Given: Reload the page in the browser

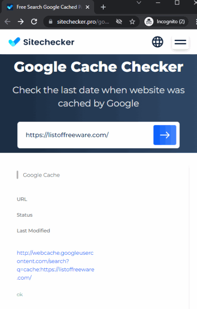Looking at the screenshot, I should pos(34,21).
